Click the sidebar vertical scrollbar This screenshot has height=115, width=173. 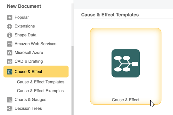pos(72,80)
